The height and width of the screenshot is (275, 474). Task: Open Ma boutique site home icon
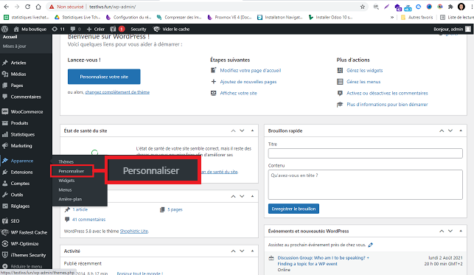point(16,29)
